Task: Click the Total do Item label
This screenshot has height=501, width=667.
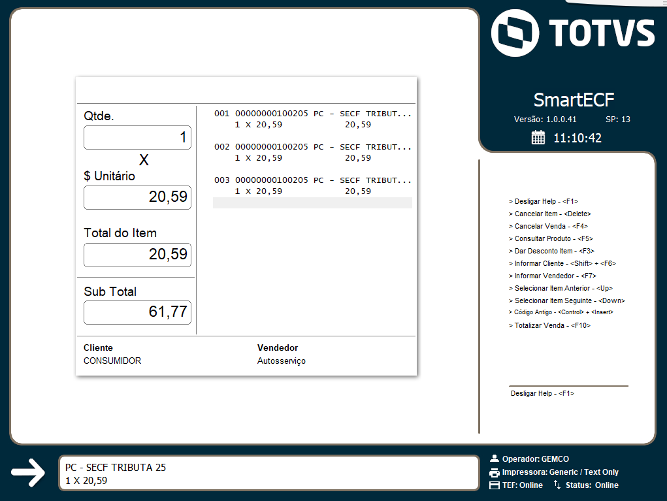Action: coord(120,233)
